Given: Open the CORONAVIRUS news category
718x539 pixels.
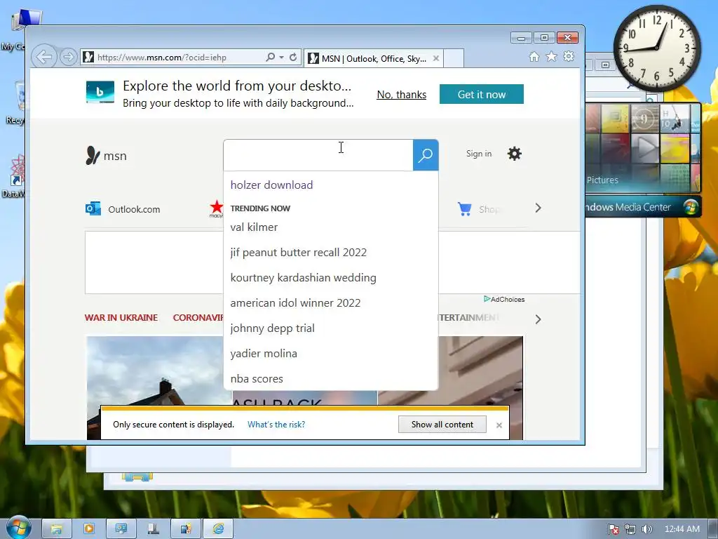Looking at the screenshot, I should click(x=198, y=318).
